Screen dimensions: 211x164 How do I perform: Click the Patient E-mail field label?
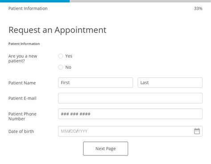(x=22, y=98)
